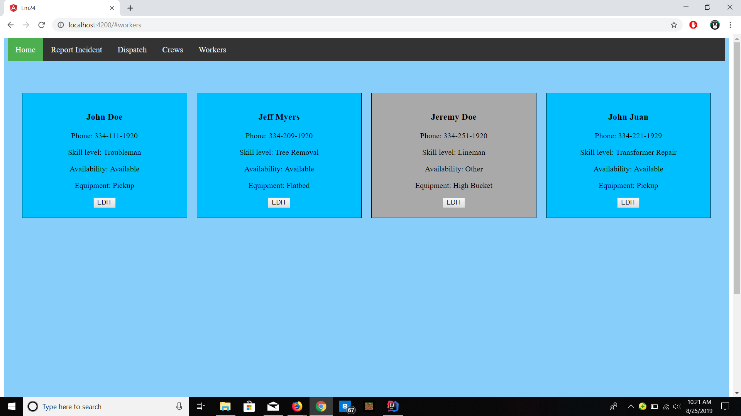Open the Dispatch nav item
741x416 pixels.
click(132, 50)
